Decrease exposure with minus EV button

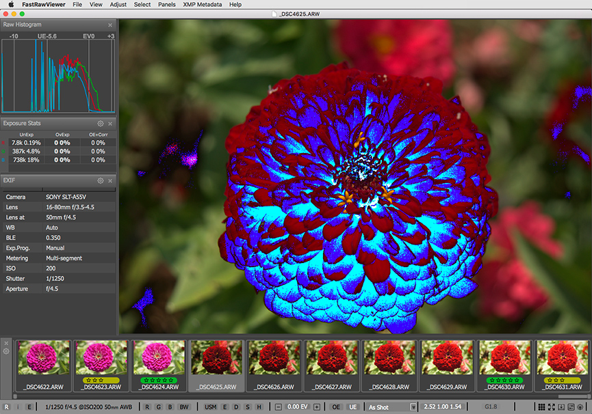[280, 407]
